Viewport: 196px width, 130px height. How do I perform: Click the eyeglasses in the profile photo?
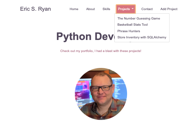pyautogui.click(x=101, y=88)
